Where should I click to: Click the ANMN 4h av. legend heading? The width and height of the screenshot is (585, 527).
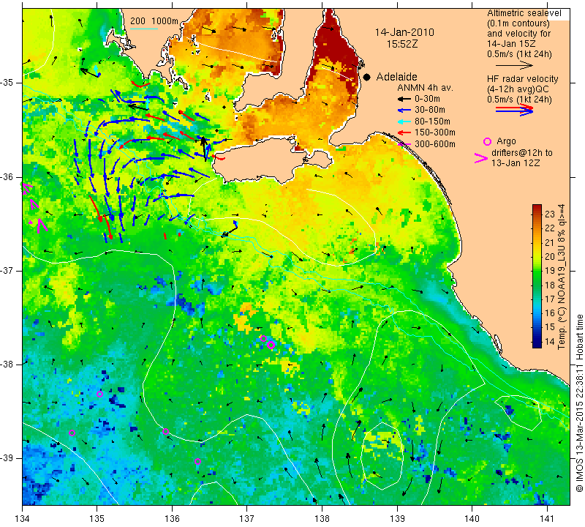(x=426, y=88)
